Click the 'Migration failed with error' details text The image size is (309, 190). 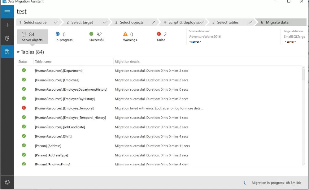tap(159, 108)
